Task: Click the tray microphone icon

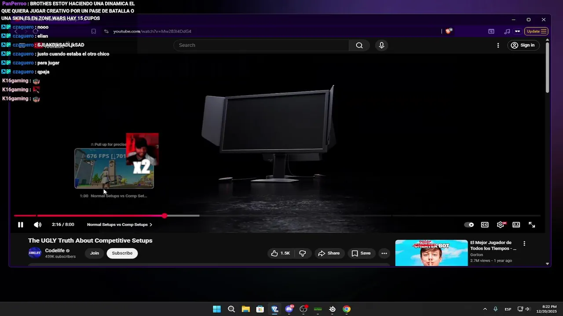Action: [496, 309]
